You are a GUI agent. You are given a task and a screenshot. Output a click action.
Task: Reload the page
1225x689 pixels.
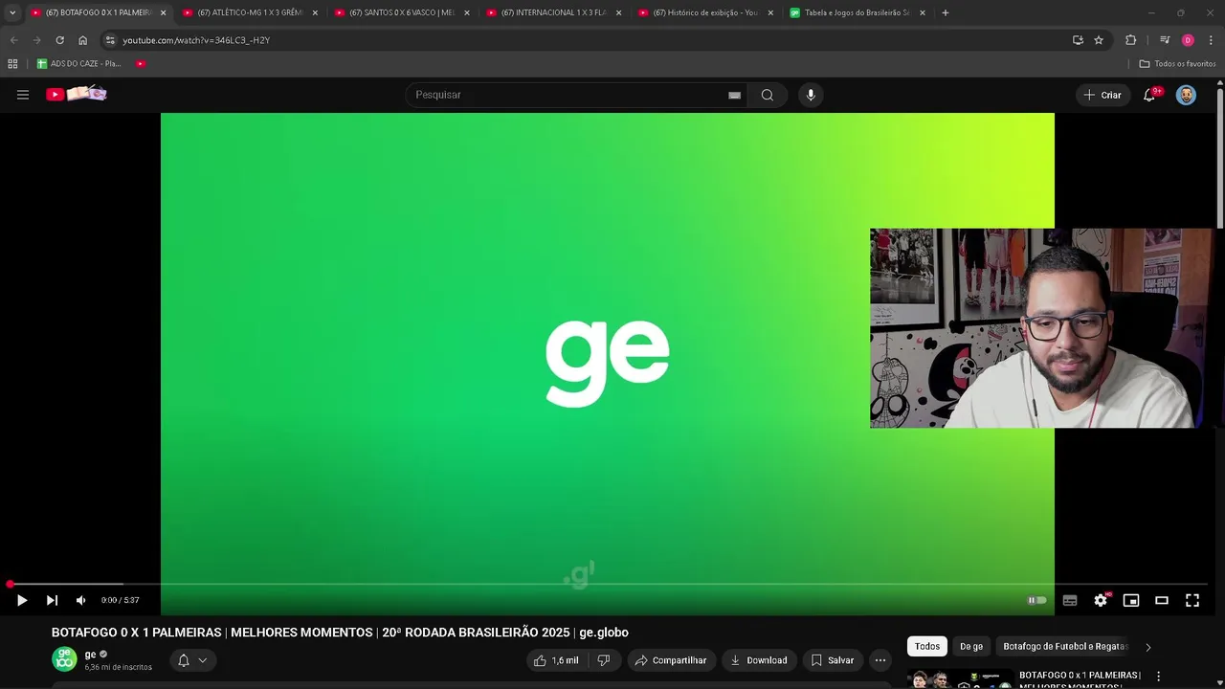(x=59, y=40)
